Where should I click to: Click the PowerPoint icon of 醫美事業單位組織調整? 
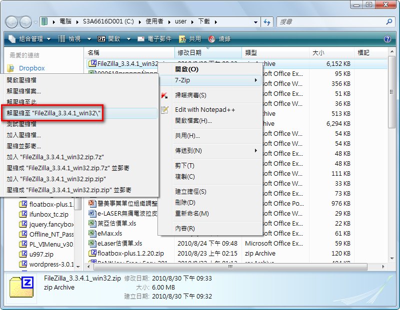92,203
